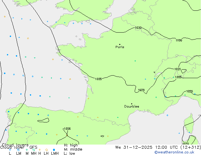
Task: Click the 1025 isobar label on the French west coast
Action: point(98,79)
